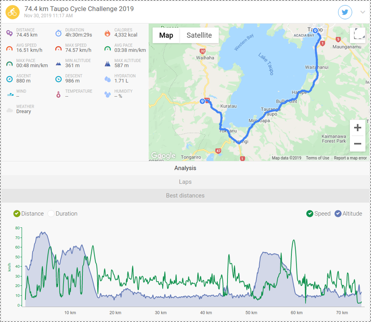Click the Max Altitude mountain icon
This screenshot has height=322, width=371.
[107, 64]
